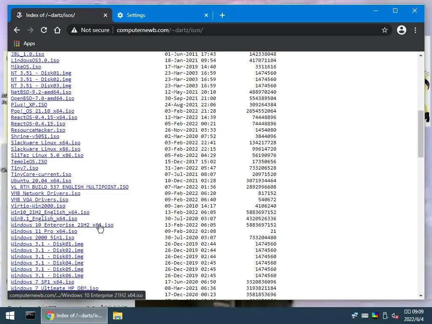Download Ubuntu 20.04 x64.iso
Screen dimensions: 432x324
(41, 181)
